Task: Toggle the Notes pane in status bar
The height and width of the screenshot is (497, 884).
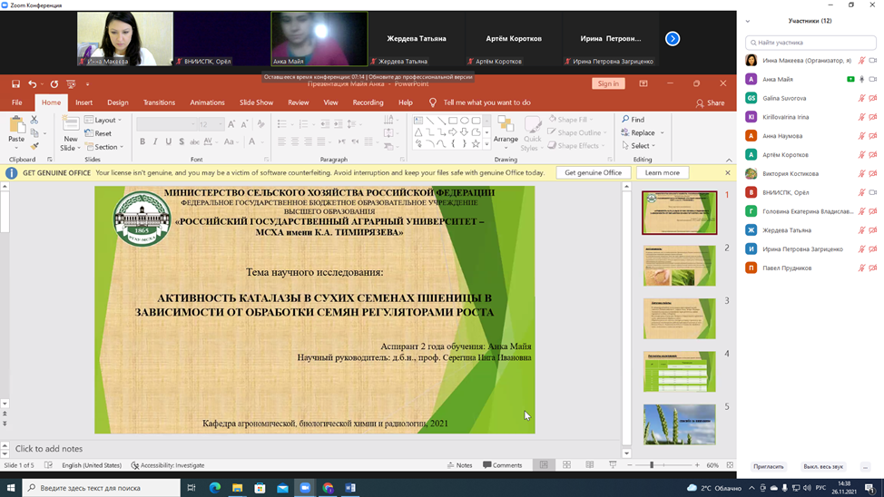Action: coord(459,465)
